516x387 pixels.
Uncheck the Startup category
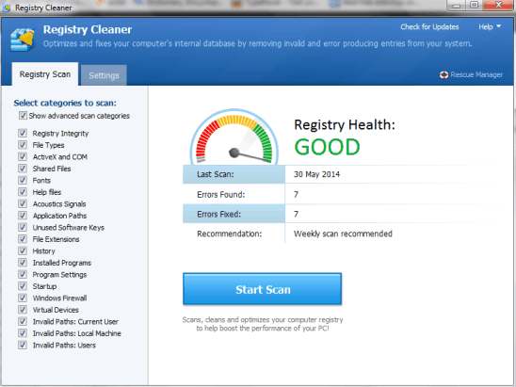tap(23, 286)
